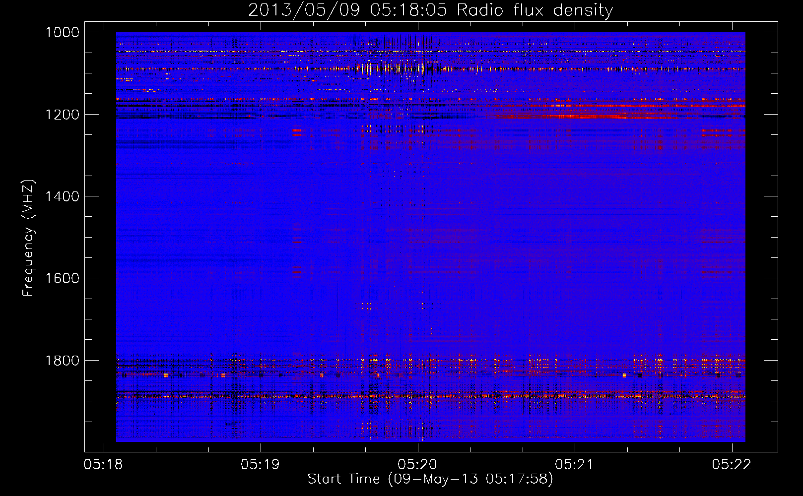
Task: Click the 1000 frequency tick label
Action: (62, 32)
